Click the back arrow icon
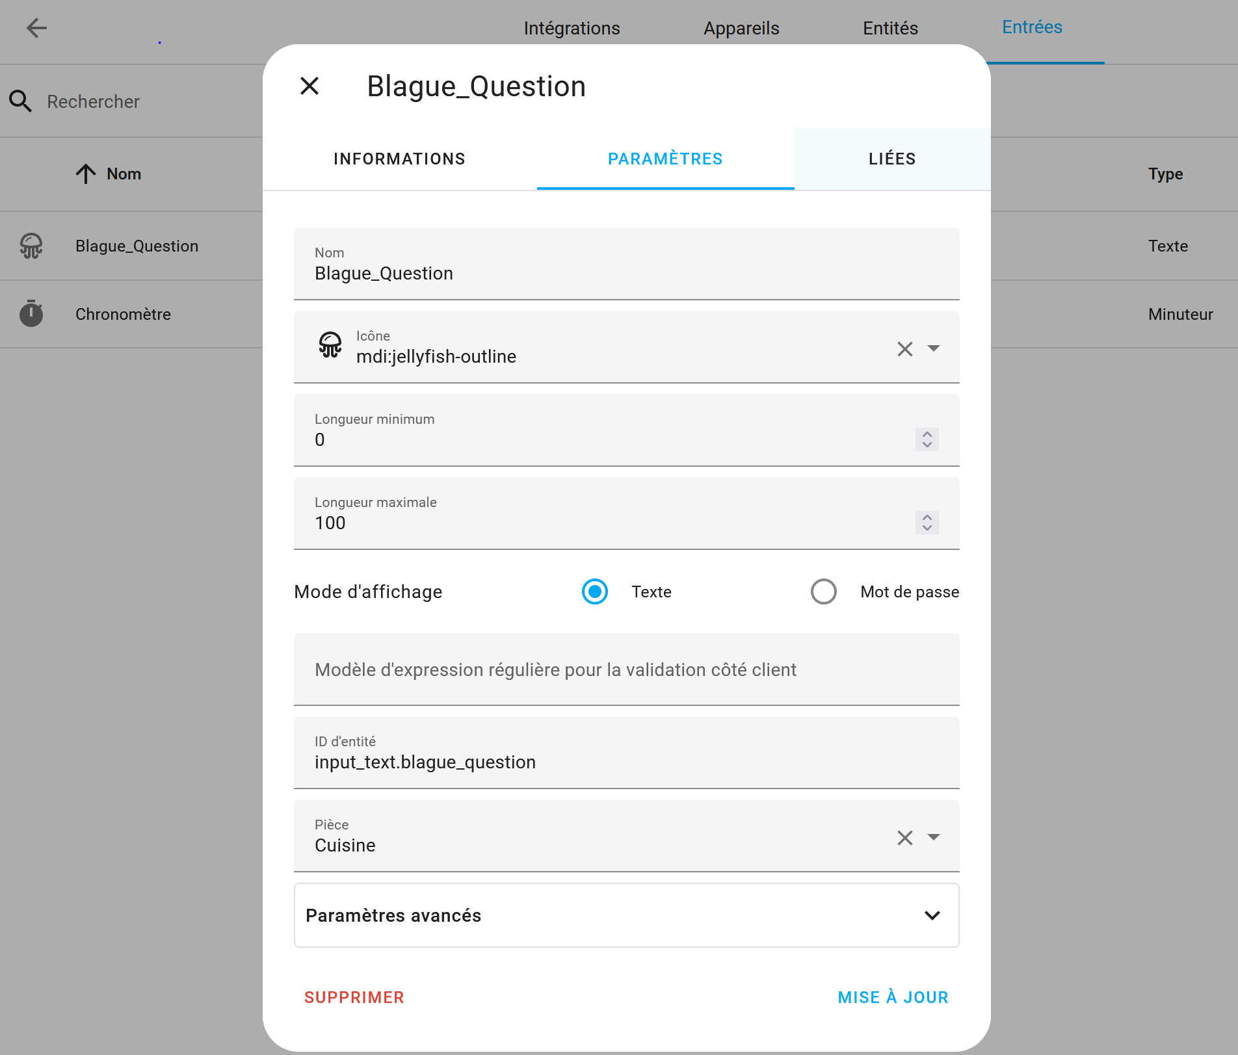Image resolution: width=1238 pixels, height=1055 pixels. coord(36,28)
